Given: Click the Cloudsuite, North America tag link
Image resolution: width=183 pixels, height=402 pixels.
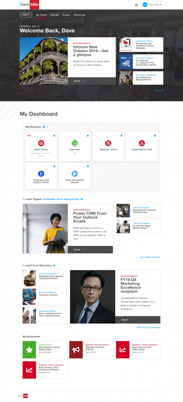Looking at the screenshot, I should click(61, 199).
